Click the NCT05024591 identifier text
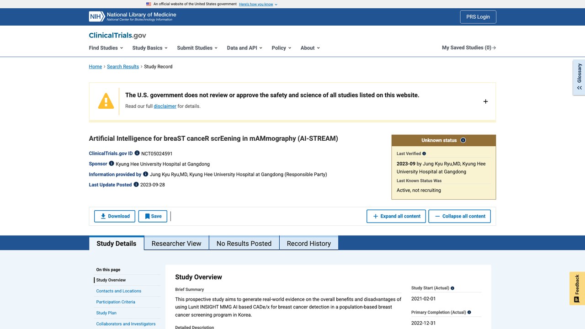585x329 pixels. tap(157, 154)
